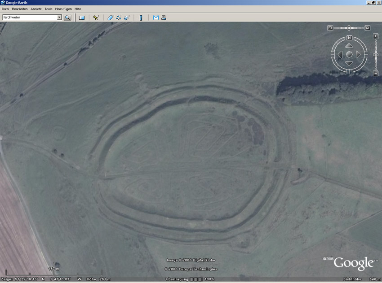Add an image overlay
Screen dimensions: 382x283
click(x=127, y=17)
